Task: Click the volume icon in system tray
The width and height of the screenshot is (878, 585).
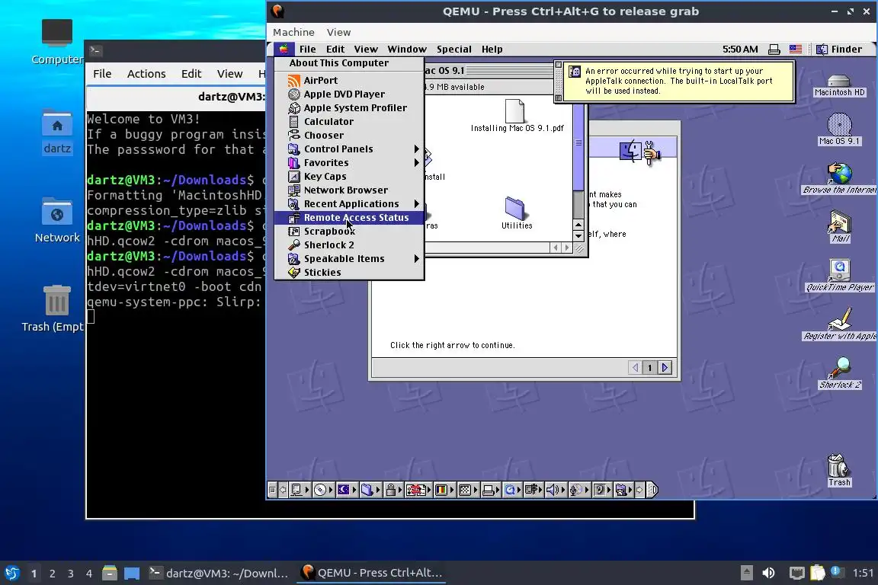Action: tap(768, 573)
